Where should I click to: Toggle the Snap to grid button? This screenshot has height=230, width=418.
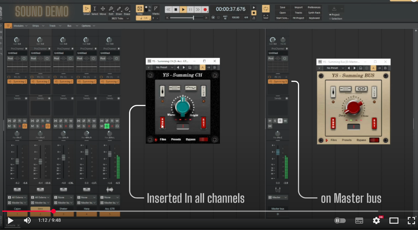tap(140, 9)
